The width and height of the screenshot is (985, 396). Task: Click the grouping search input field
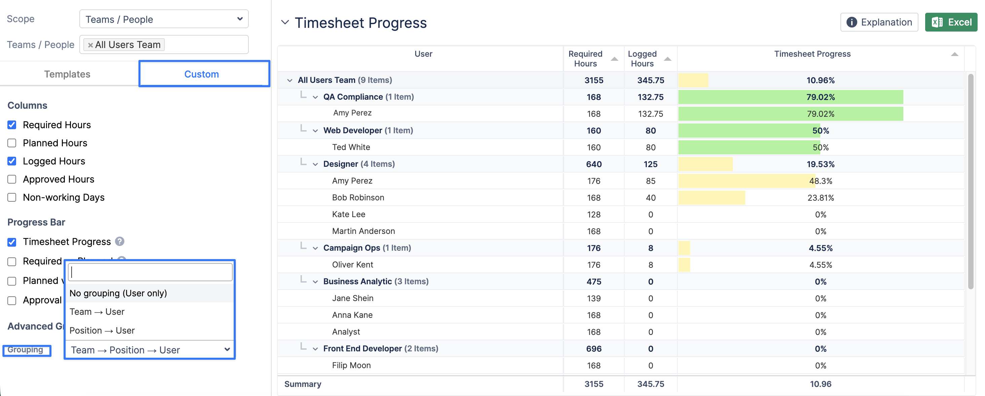(x=150, y=272)
